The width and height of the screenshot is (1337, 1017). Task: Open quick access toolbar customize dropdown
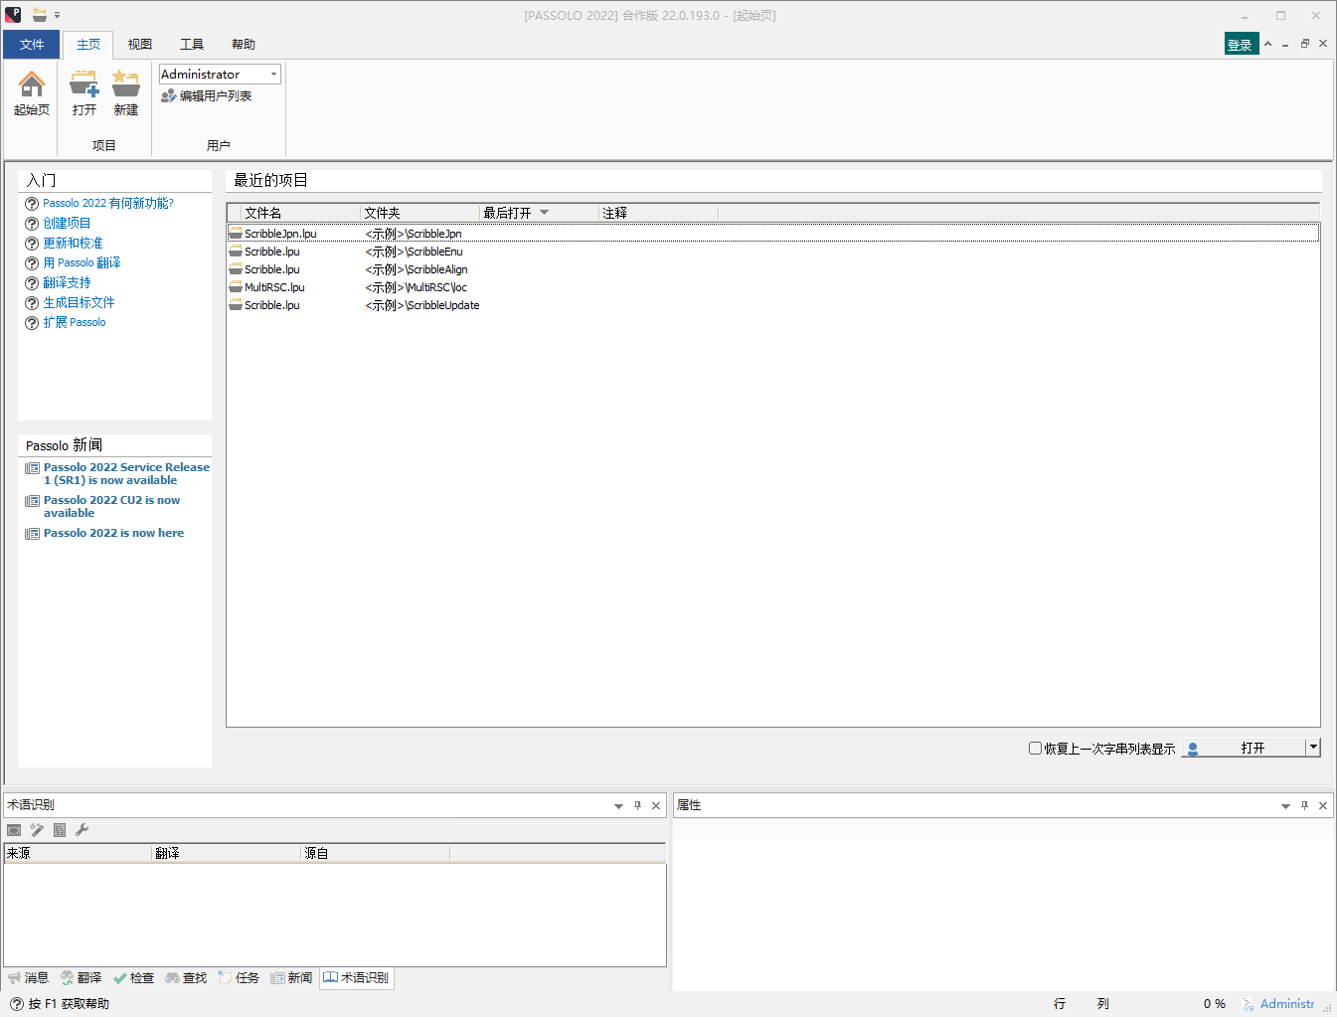click(x=57, y=15)
